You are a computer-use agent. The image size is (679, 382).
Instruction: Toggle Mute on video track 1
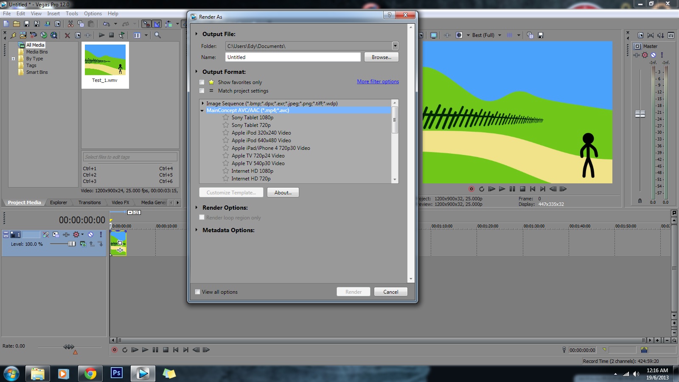[90, 234]
